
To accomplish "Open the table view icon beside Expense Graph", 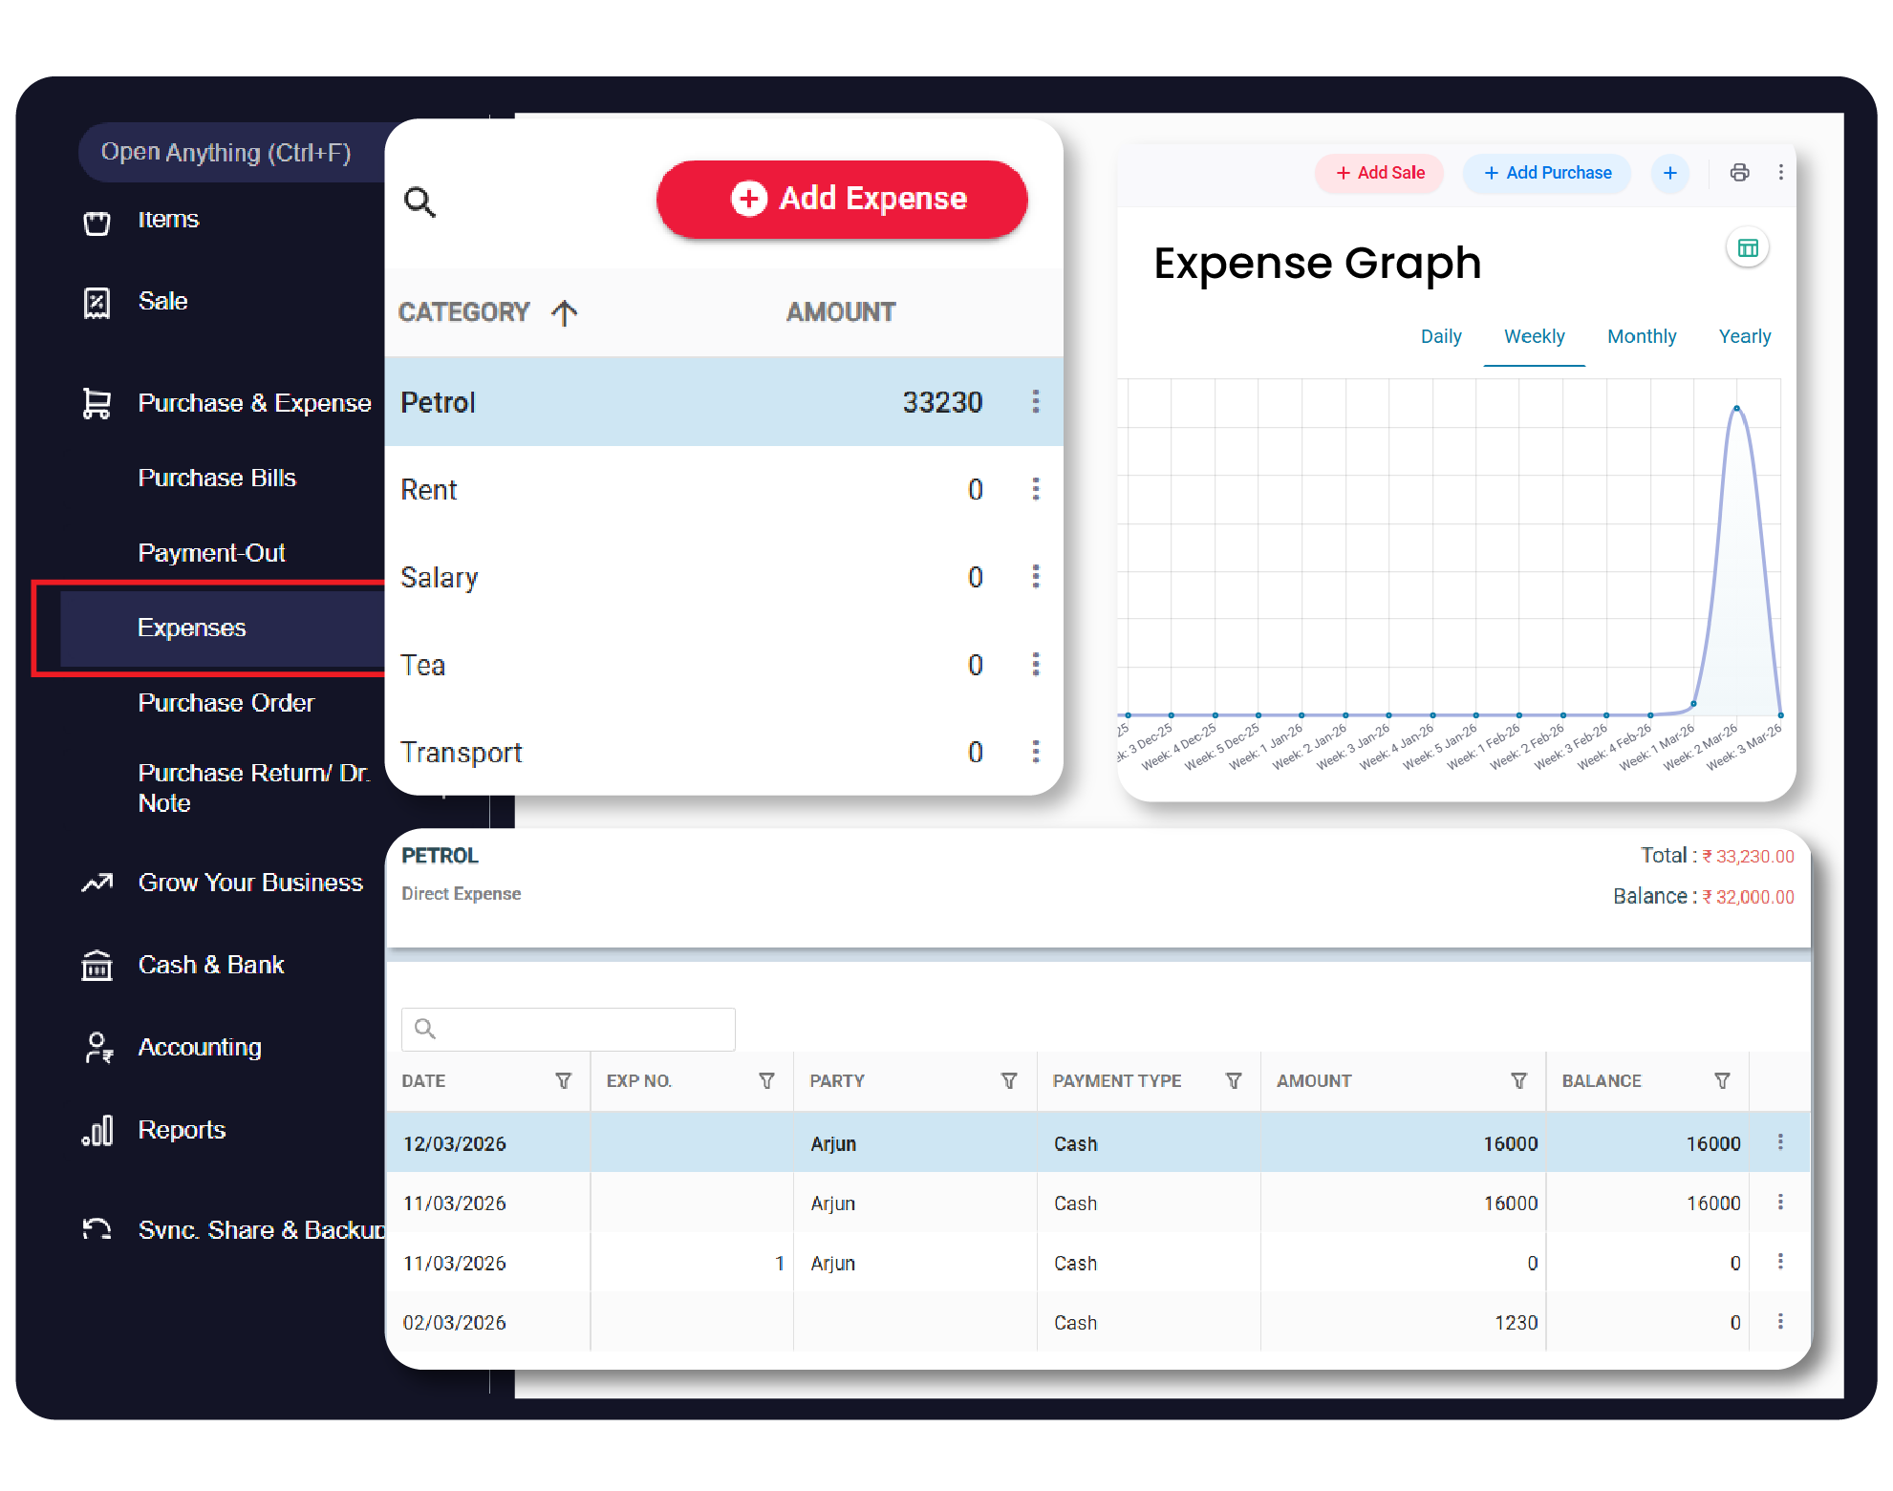I will pos(1748,248).
